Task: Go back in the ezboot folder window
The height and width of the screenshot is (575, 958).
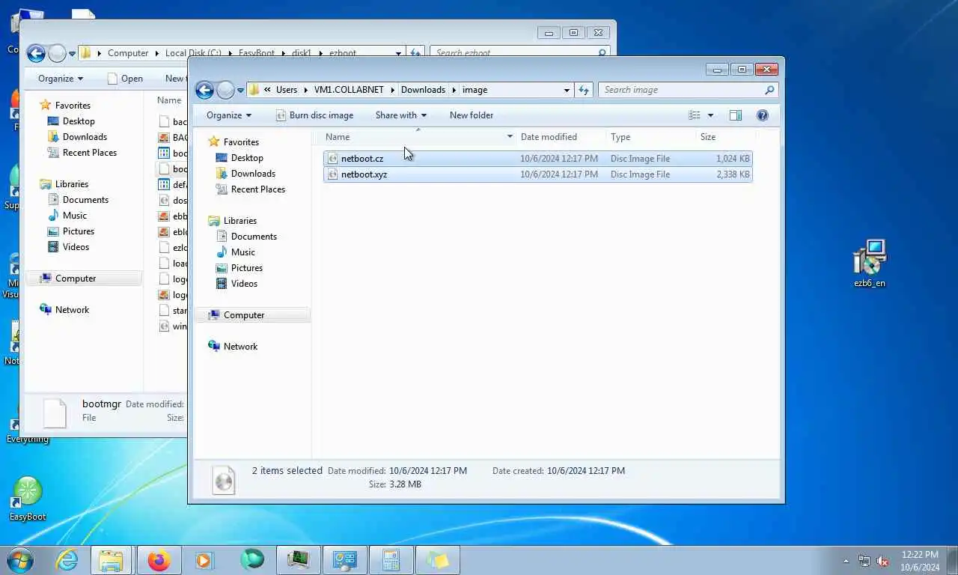Action: pyautogui.click(x=36, y=53)
